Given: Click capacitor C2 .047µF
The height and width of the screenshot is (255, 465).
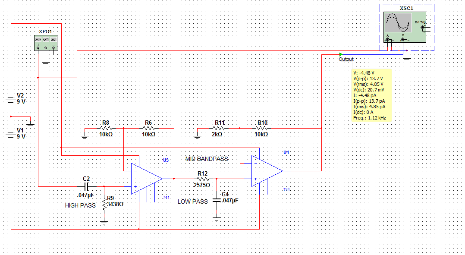Looking at the screenshot, I should click(x=86, y=186).
